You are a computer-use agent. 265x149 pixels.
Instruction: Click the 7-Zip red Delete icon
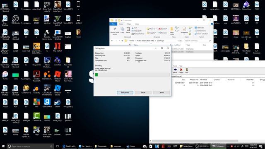pos(181,71)
